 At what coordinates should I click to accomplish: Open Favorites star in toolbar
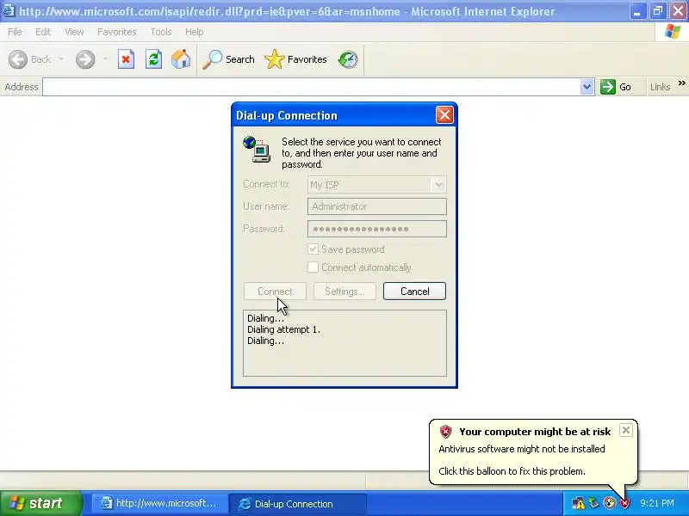(275, 59)
